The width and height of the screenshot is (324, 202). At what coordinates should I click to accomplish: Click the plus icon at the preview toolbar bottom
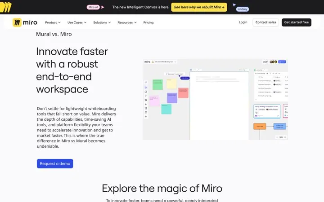click(x=146, y=117)
